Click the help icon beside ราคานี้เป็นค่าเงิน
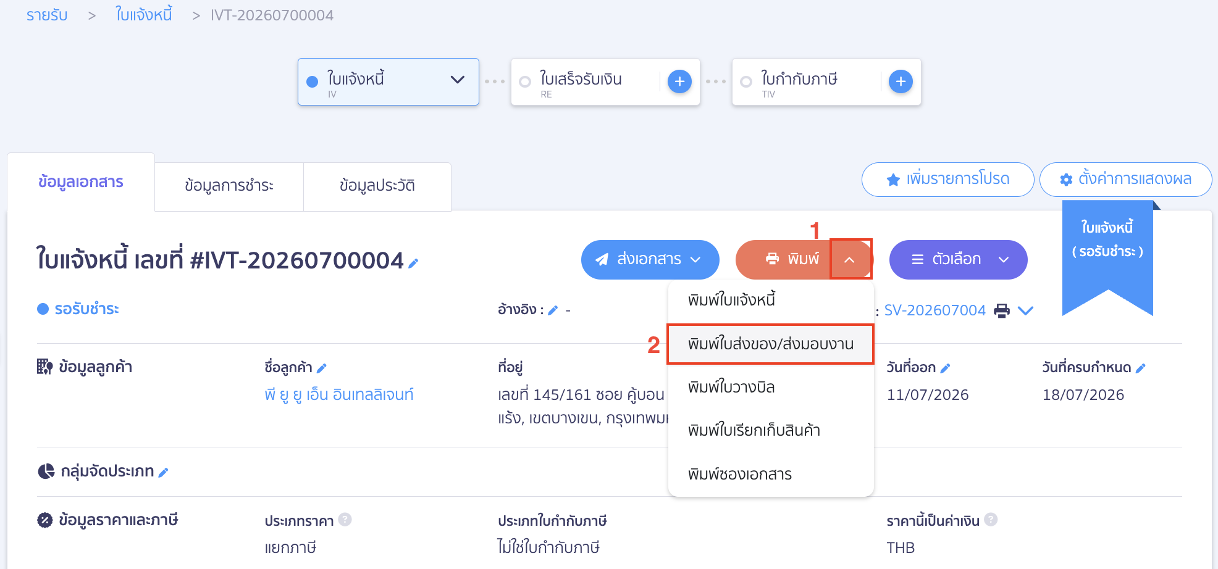The height and width of the screenshot is (569, 1218). (991, 520)
